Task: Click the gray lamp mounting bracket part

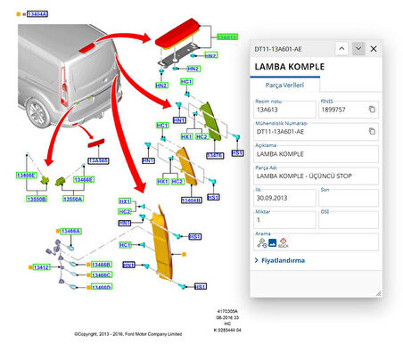Action: coord(179,55)
